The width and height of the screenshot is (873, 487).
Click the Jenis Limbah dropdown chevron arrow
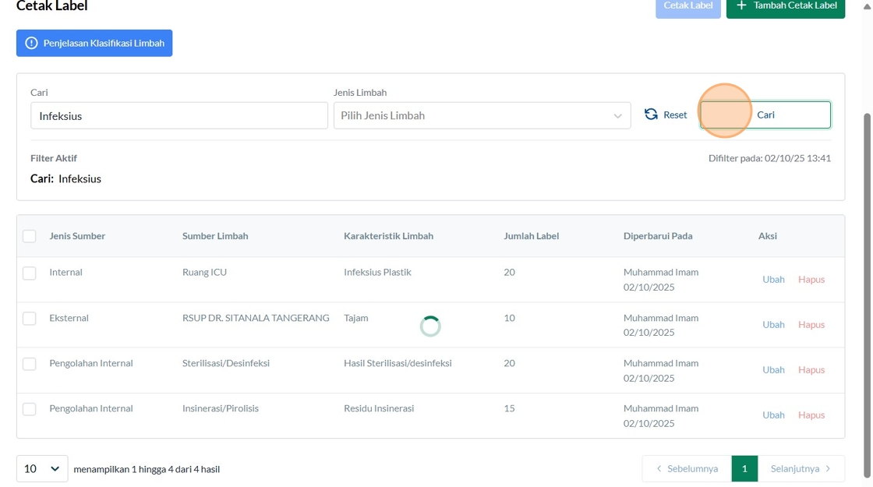[x=617, y=116]
